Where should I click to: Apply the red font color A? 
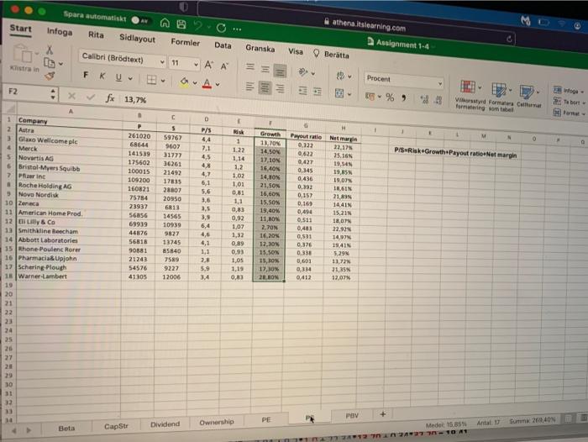click(207, 83)
